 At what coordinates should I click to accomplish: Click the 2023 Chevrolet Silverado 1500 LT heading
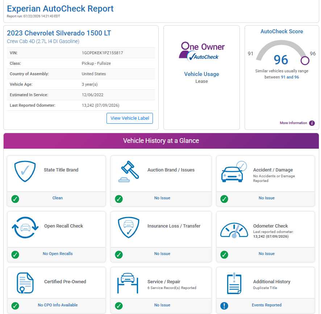coord(59,33)
